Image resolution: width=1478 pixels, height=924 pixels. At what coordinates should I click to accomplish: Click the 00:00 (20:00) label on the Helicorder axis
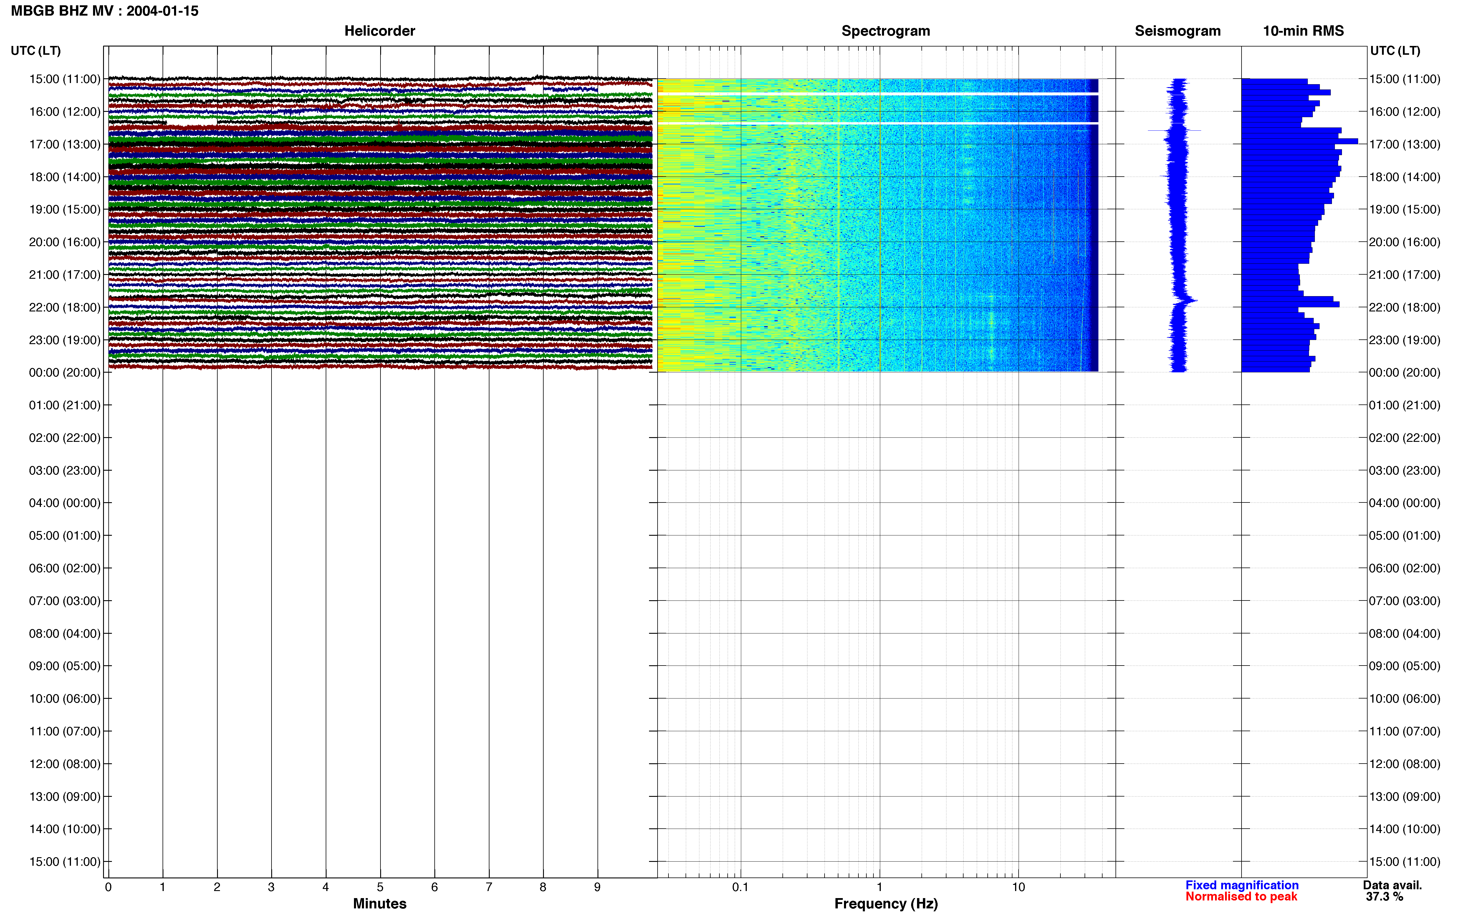click(64, 373)
